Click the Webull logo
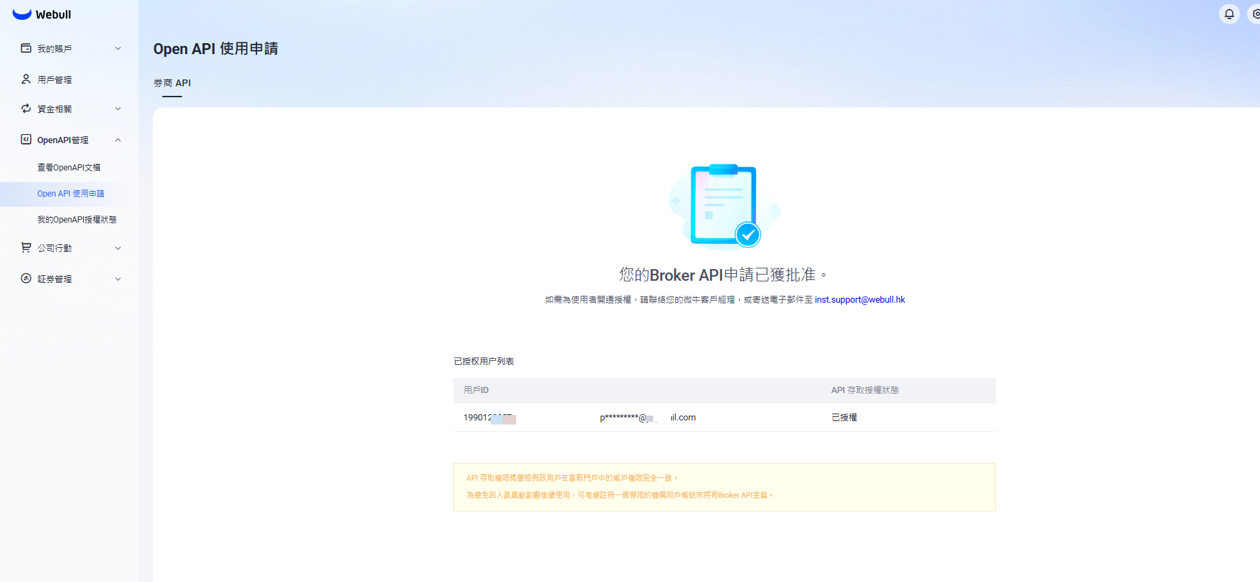The image size is (1260, 582). [41, 14]
